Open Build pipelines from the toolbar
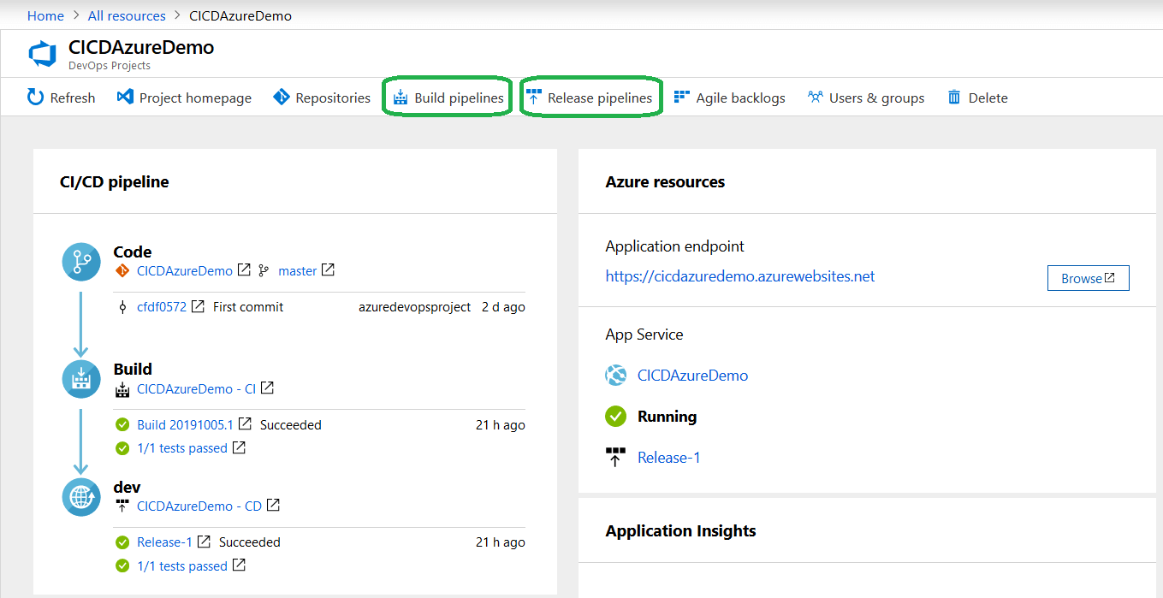The height and width of the screenshot is (598, 1163). tap(448, 98)
